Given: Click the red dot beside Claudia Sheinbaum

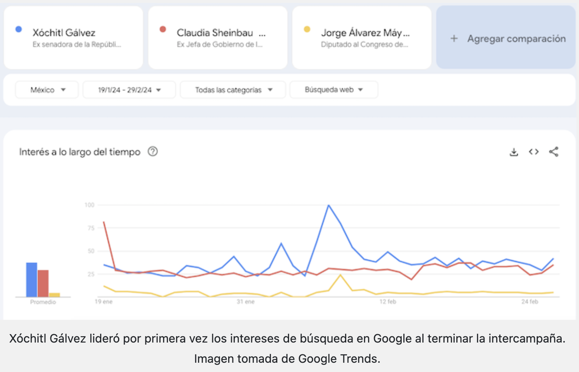Looking at the screenshot, I should [163, 29].
